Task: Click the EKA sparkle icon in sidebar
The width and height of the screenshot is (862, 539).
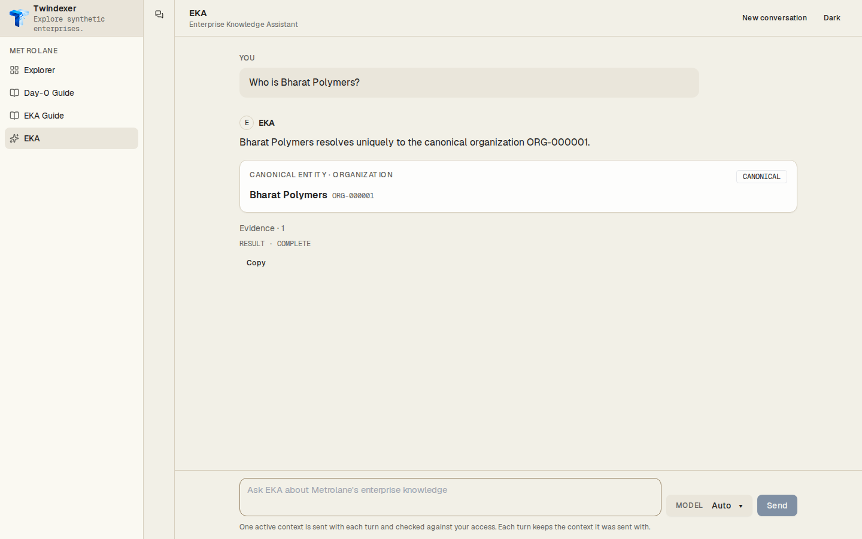Action: coord(14,138)
